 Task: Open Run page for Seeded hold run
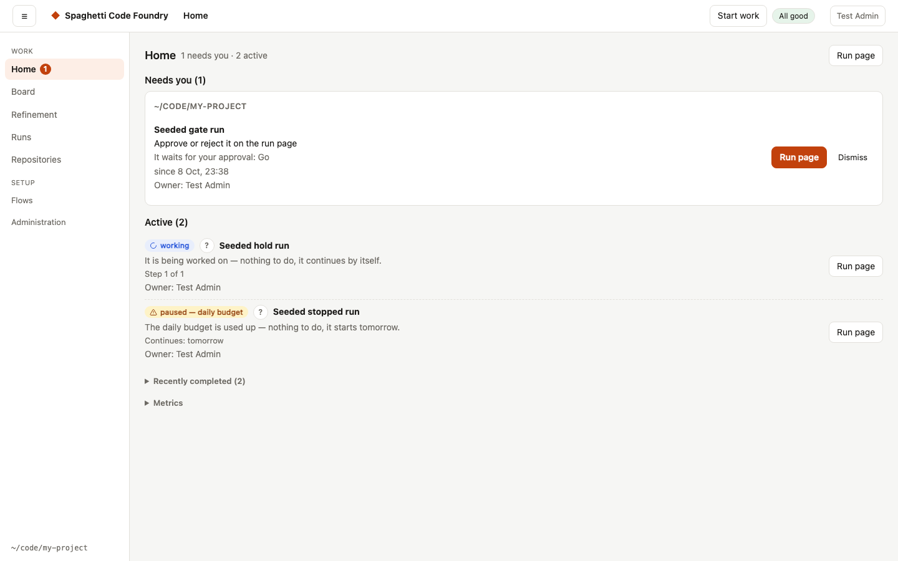pyautogui.click(x=856, y=266)
